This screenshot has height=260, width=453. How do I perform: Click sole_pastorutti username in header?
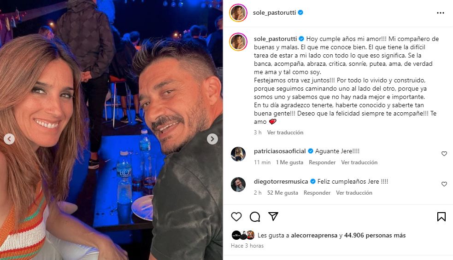click(x=274, y=13)
